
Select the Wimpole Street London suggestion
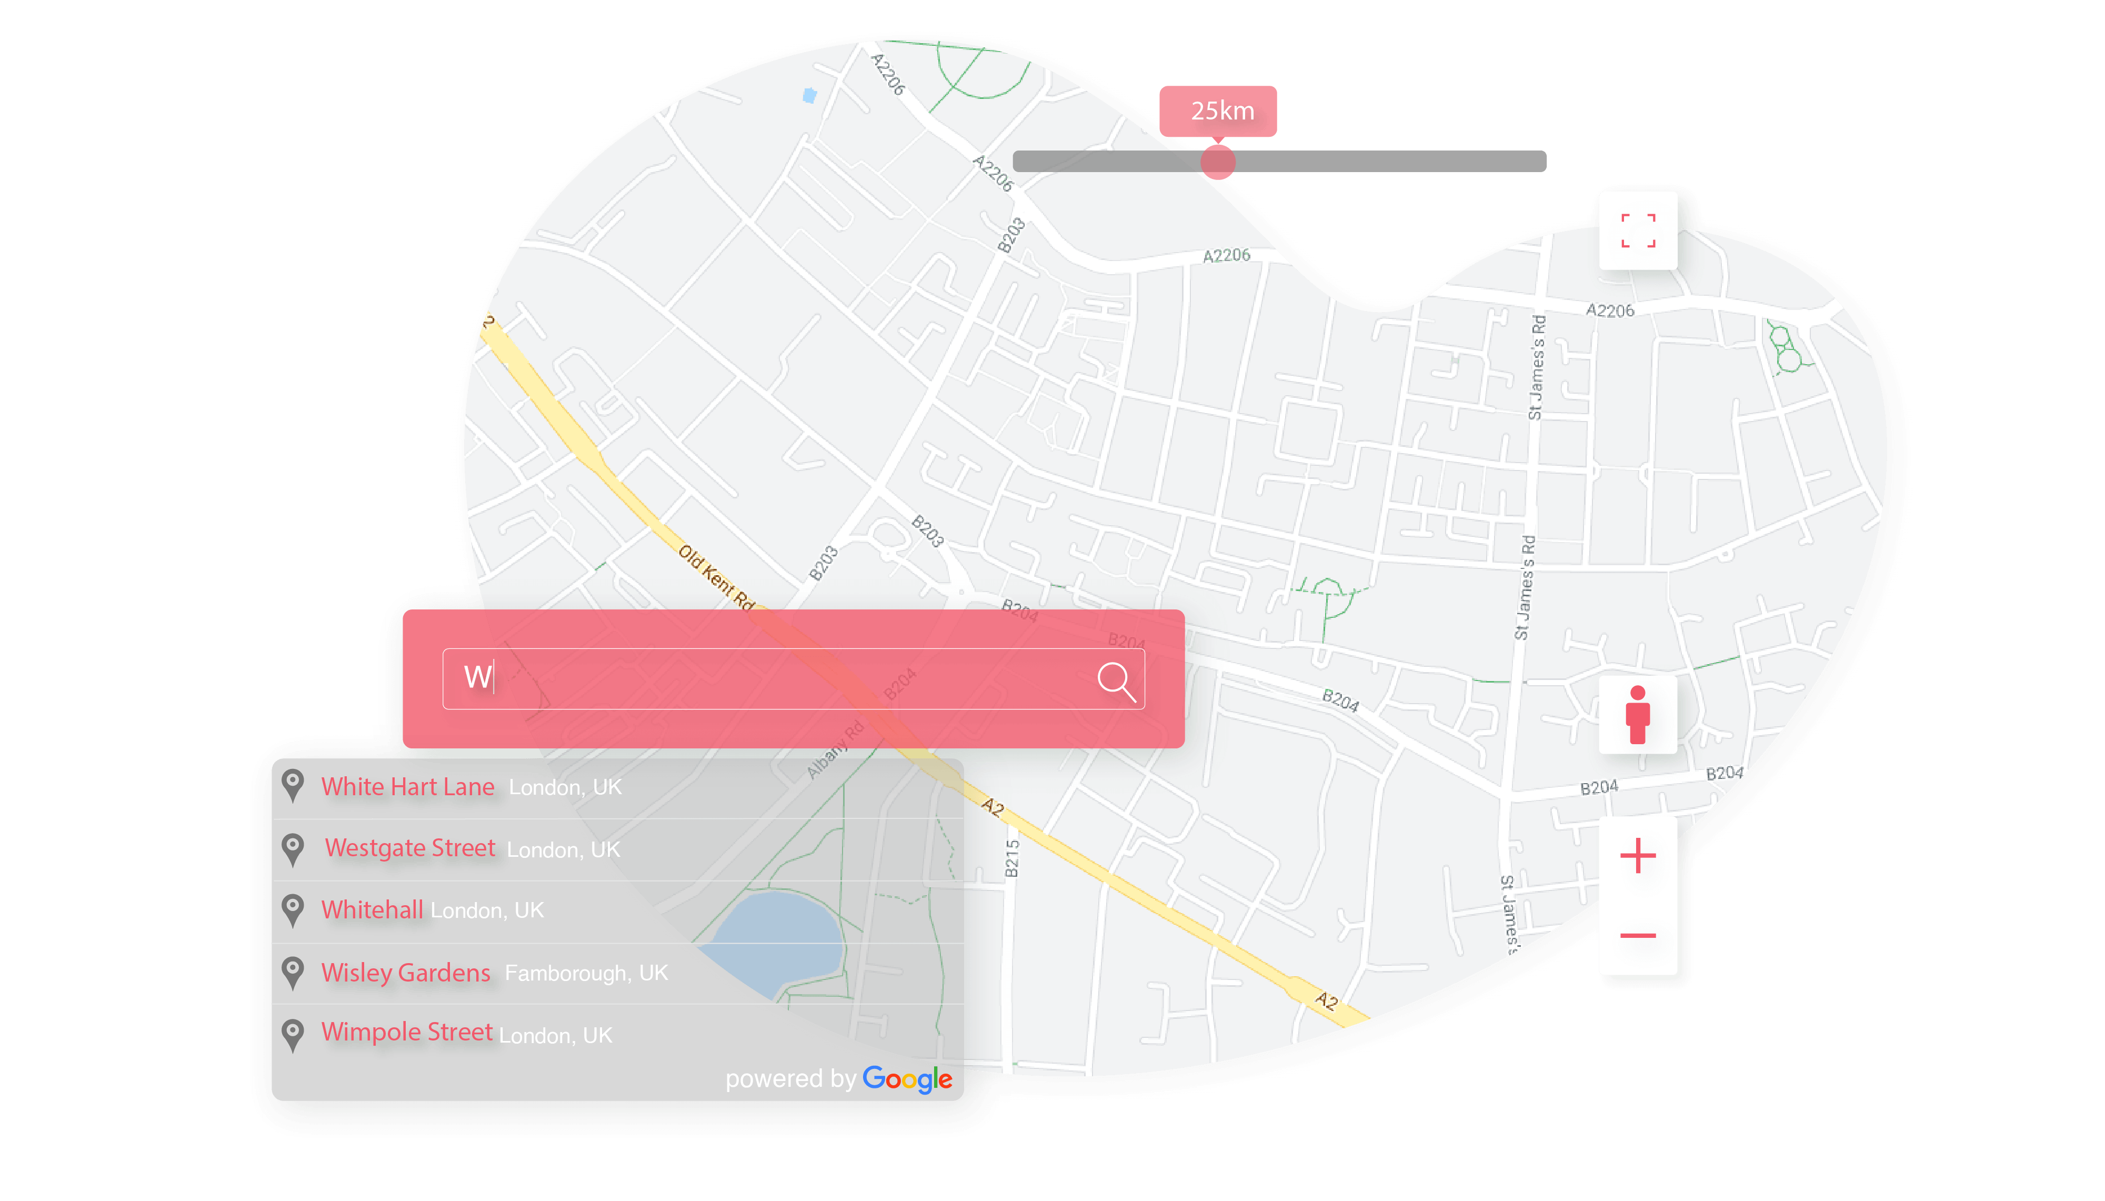tap(406, 1032)
